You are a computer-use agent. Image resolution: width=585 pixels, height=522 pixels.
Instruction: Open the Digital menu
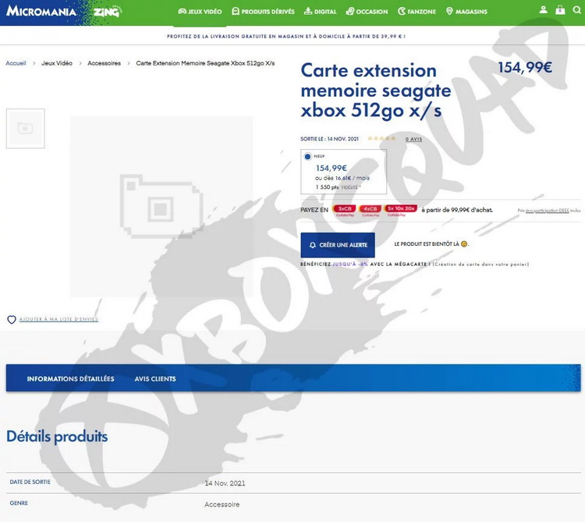(x=320, y=12)
